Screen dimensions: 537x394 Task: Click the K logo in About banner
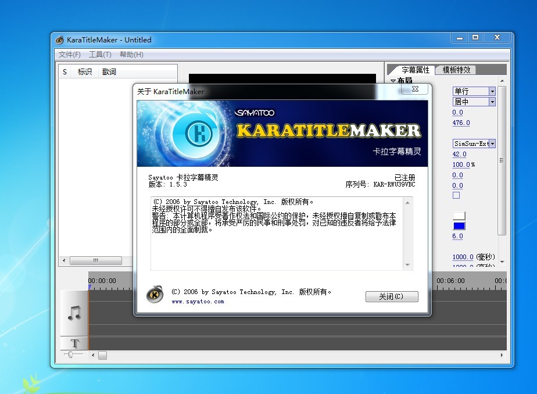[x=199, y=133]
